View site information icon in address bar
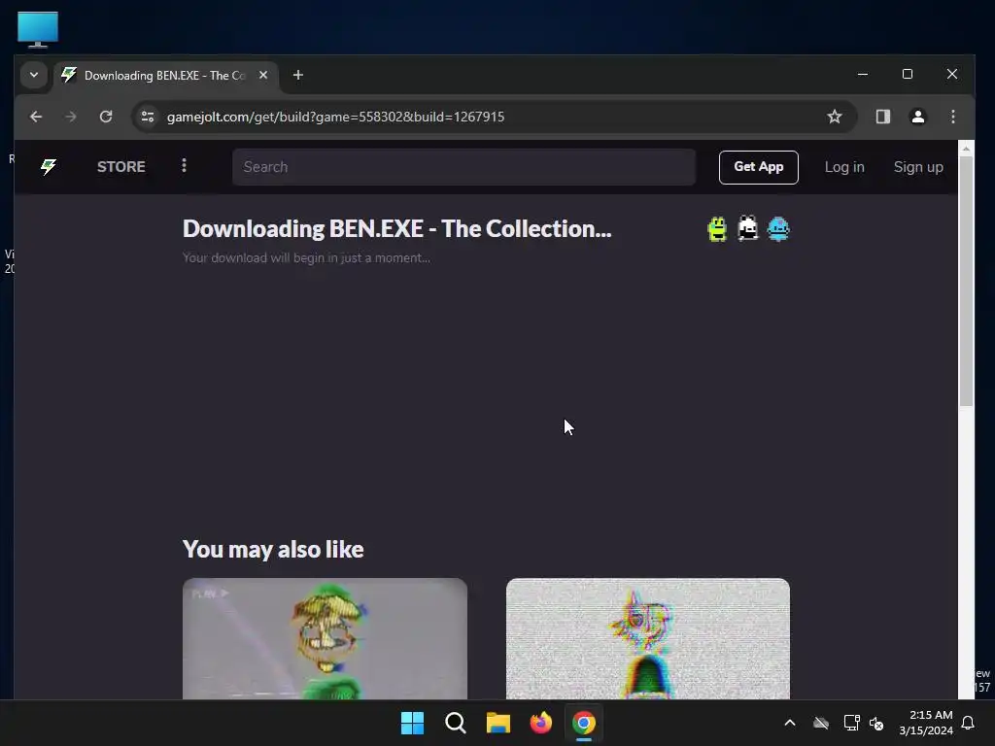The width and height of the screenshot is (995, 746). (148, 117)
